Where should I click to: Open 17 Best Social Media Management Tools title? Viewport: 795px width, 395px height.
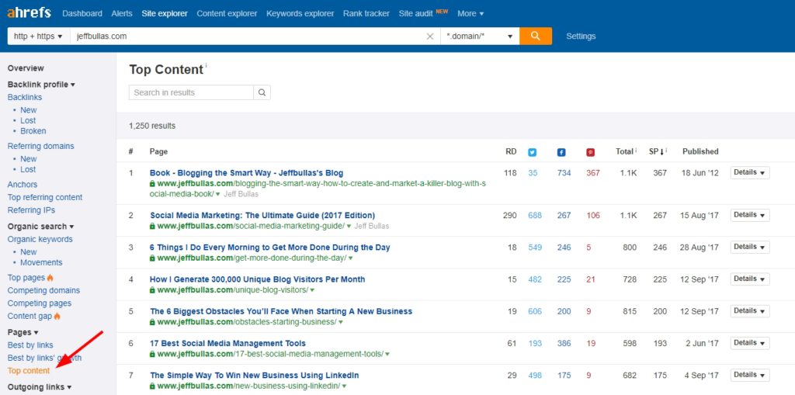pos(227,343)
